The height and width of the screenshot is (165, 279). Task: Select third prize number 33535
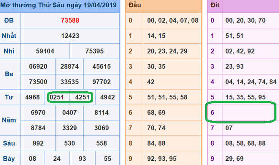[x=70, y=82]
